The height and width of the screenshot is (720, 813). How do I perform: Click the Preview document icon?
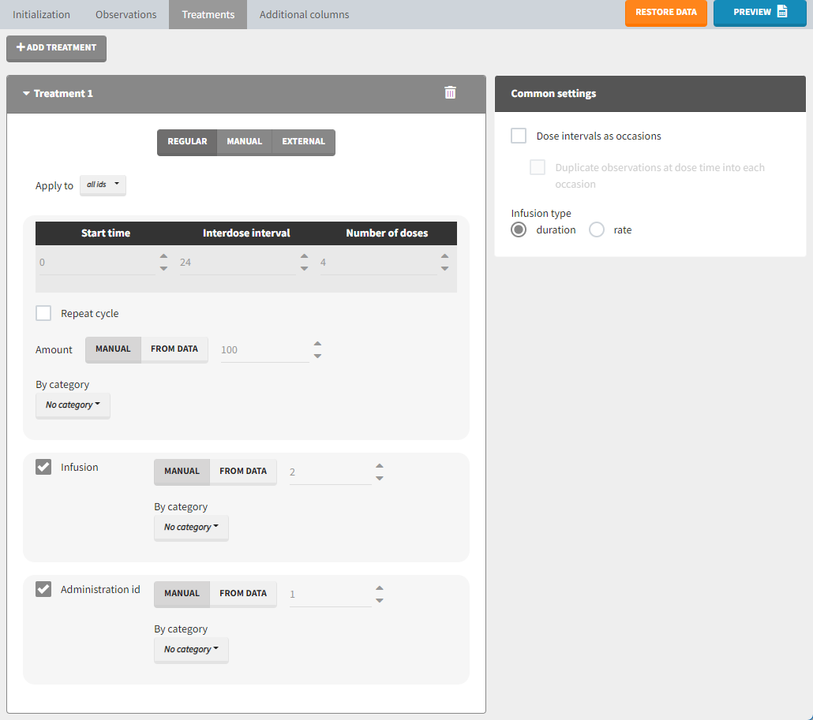point(781,12)
